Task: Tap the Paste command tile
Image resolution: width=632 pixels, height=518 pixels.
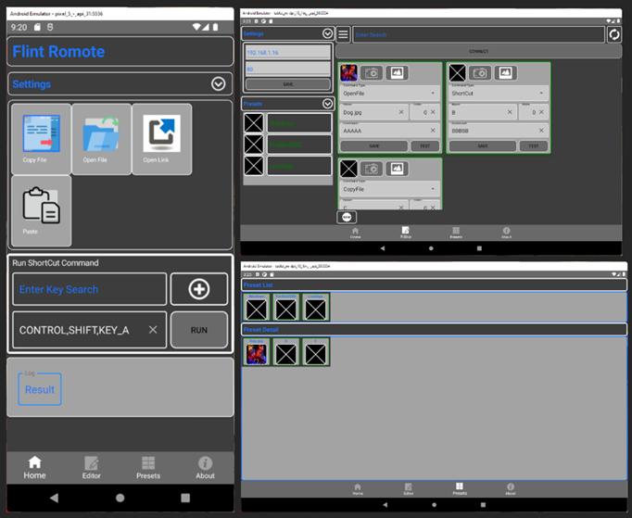Action: pos(41,210)
